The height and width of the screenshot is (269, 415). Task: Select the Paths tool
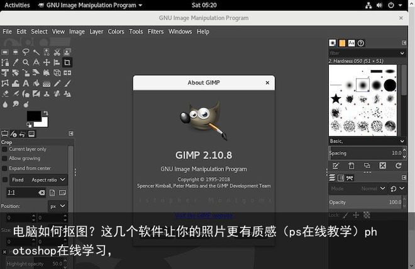tap(5, 62)
